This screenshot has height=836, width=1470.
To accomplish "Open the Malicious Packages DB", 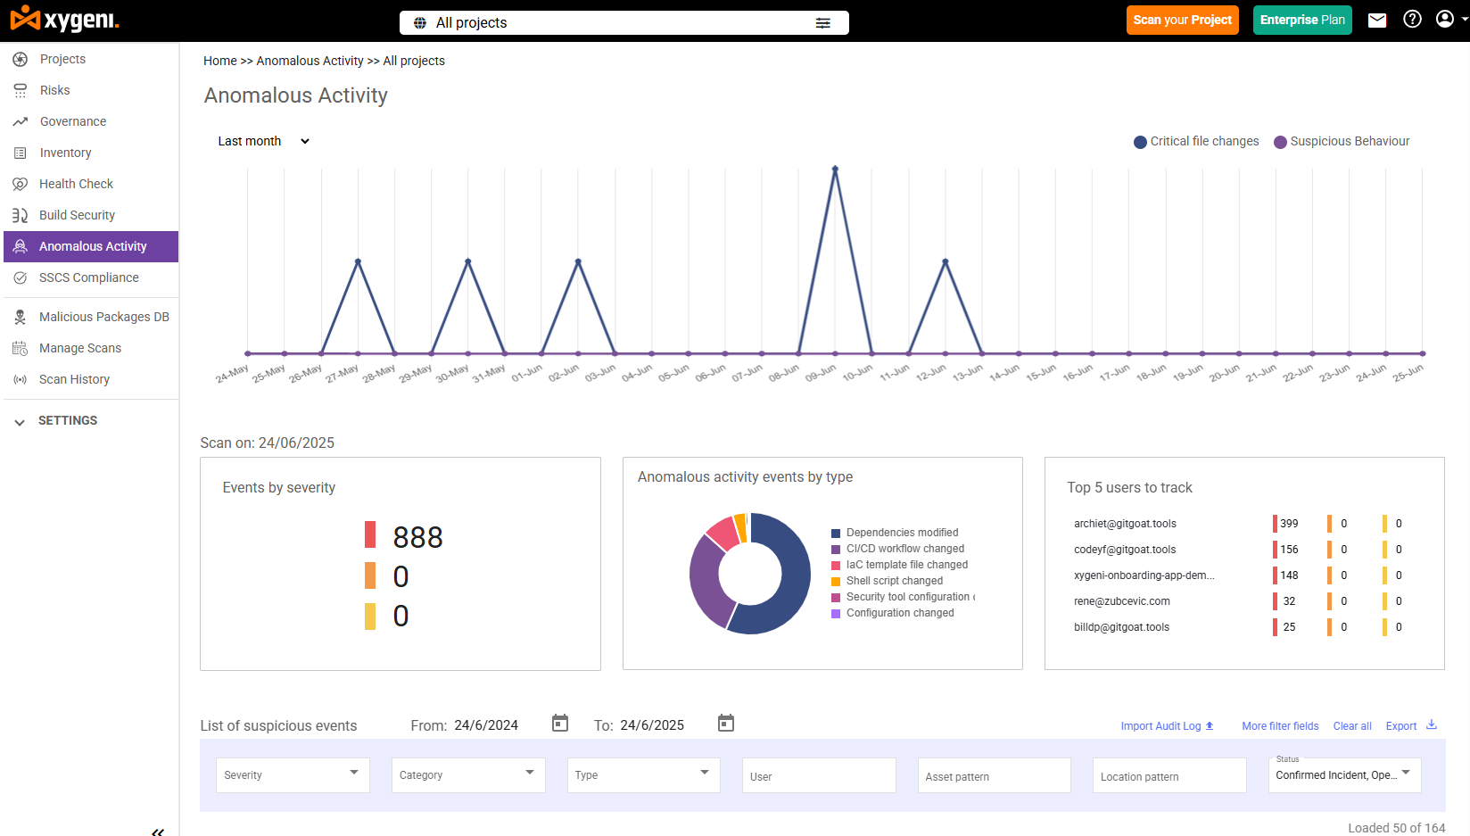I will (104, 317).
